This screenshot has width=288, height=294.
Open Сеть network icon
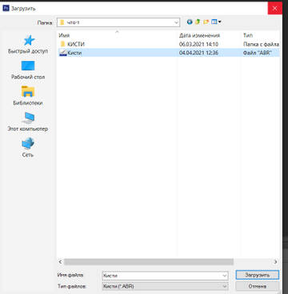point(28,143)
